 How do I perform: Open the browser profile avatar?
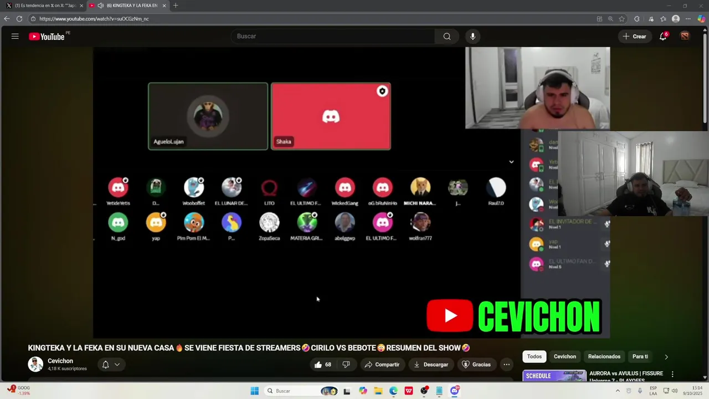click(676, 19)
